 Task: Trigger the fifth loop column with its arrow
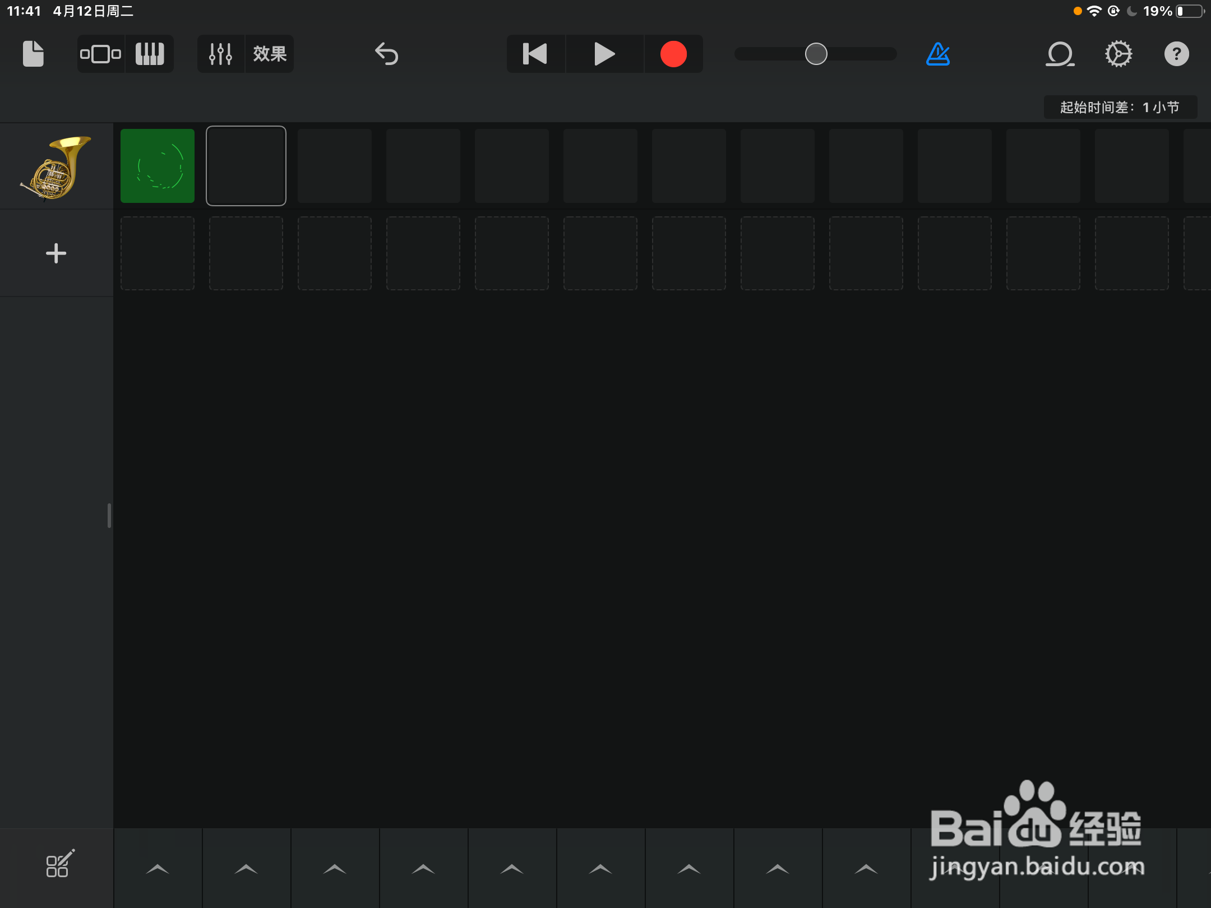(x=511, y=868)
